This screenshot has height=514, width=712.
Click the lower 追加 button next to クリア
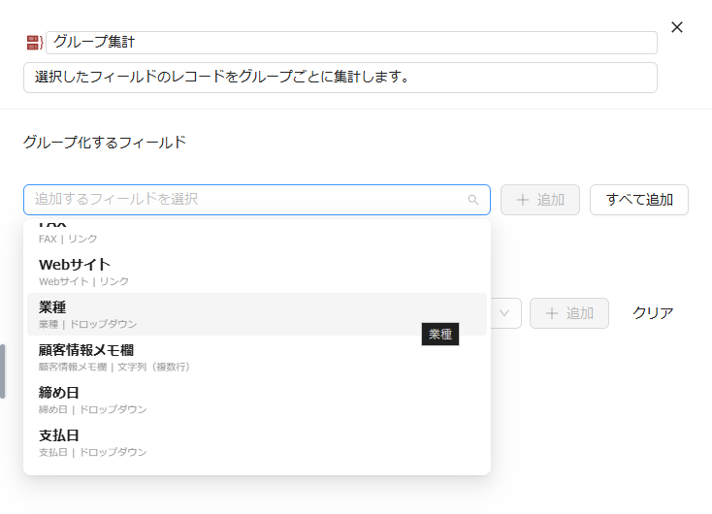click(x=569, y=313)
